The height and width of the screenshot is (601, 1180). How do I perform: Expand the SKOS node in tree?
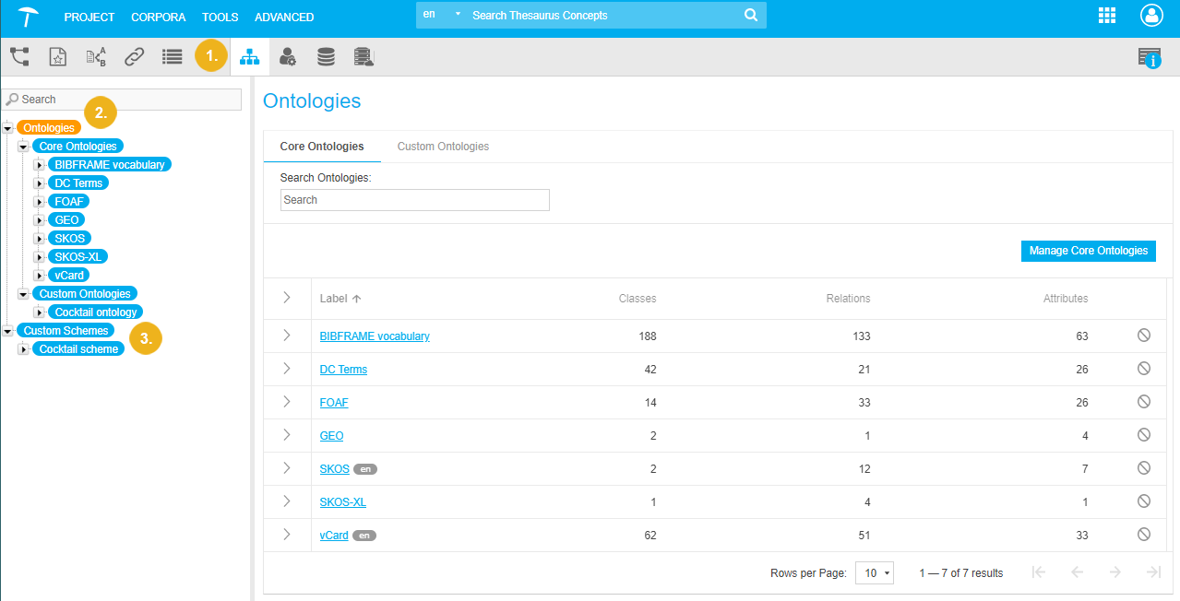coord(39,239)
